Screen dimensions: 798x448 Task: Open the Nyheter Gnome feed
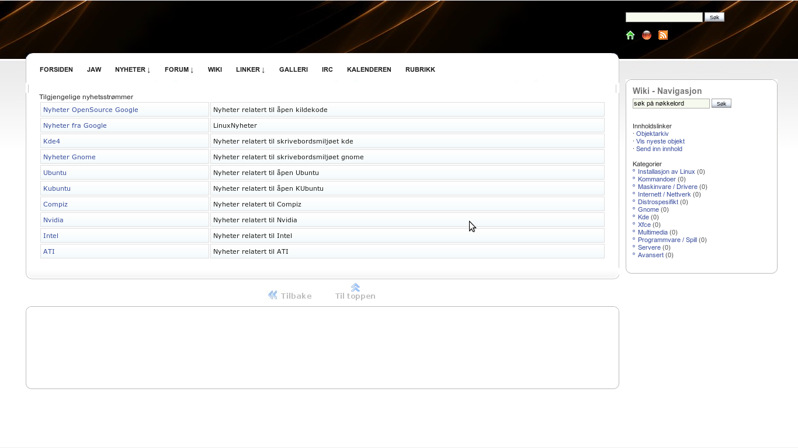[x=70, y=157]
